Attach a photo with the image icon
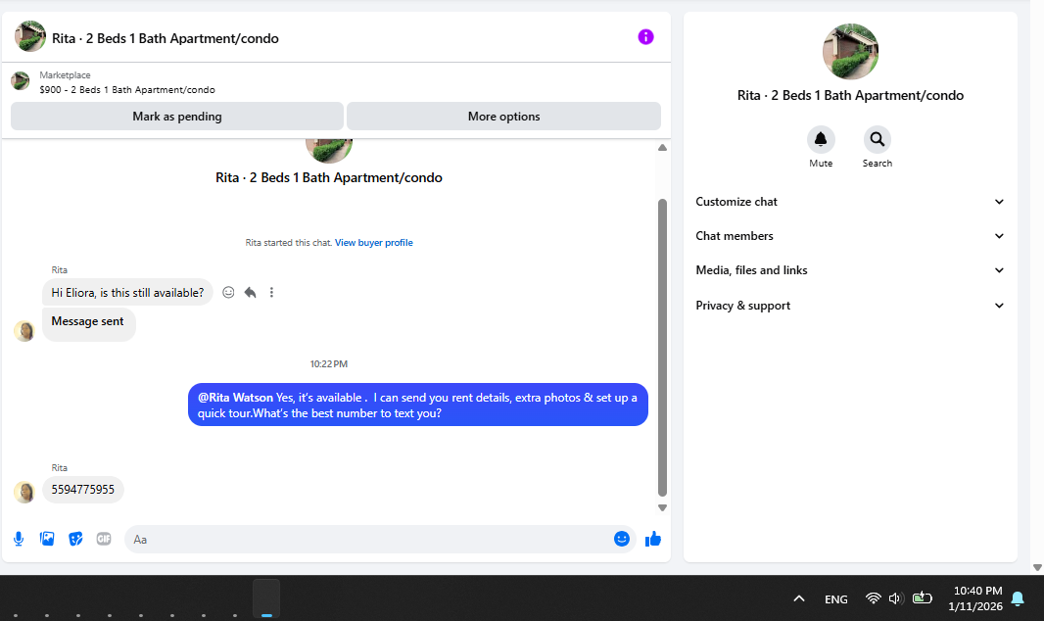The width and height of the screenshot is (1044, 621). [x=47, y=539]
